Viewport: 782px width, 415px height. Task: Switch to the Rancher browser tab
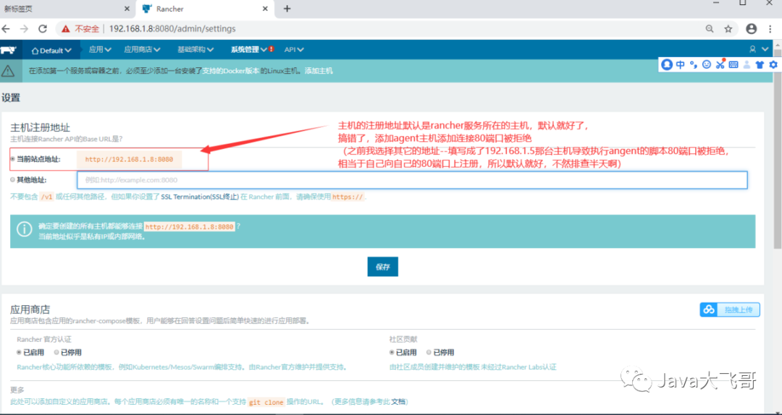click(204, 9)
